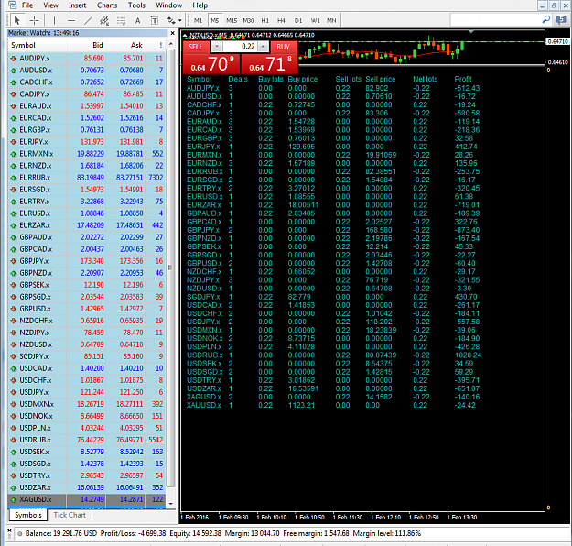The height and width of the screenshot is (546, 572).
Task: Sort Market Watch by Symbol header
Action: pos(38,45)
